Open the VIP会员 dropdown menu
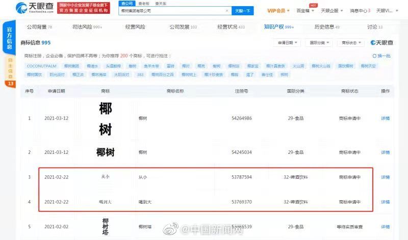This screenshot has height=240, width=408. 278,11
